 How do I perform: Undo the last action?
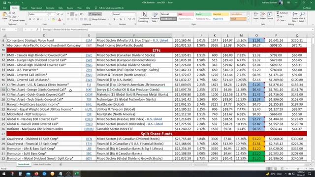click(9, 2)
